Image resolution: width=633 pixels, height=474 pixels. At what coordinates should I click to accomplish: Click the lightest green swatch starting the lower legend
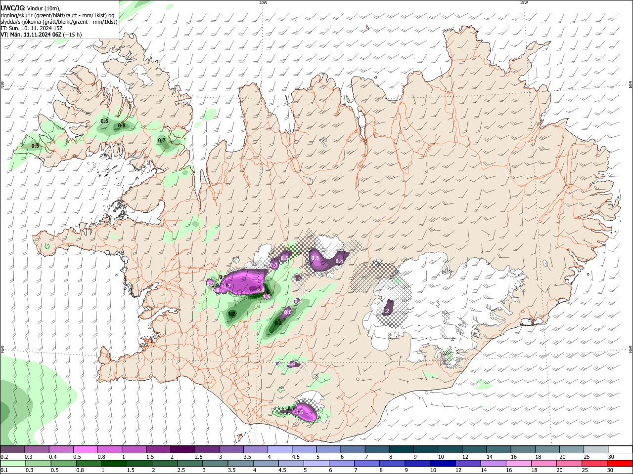[13, 463]
